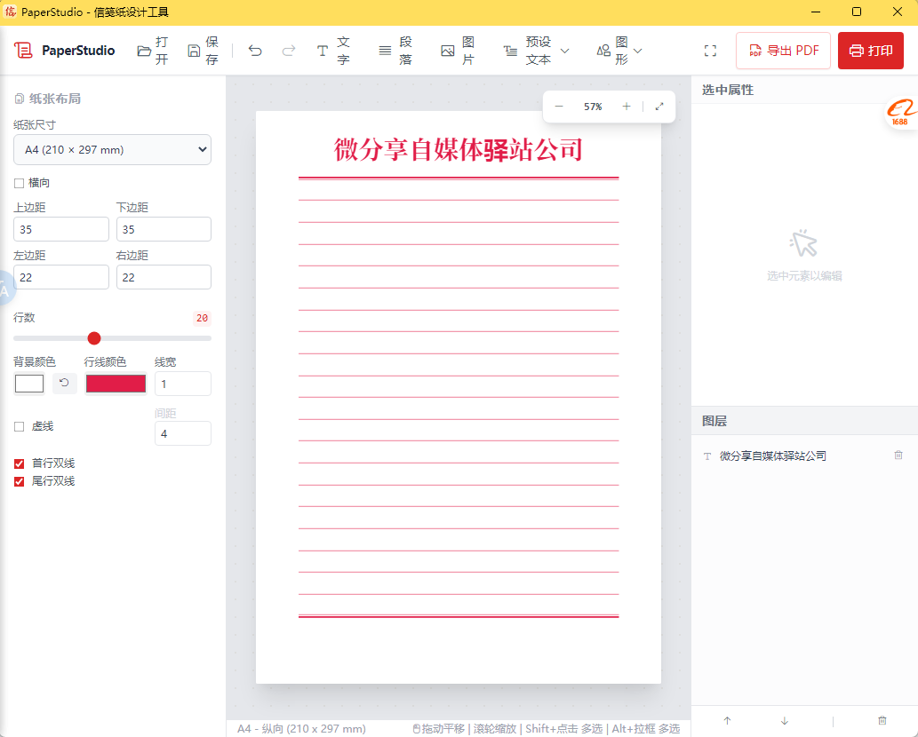This screenshot has height=737, width=918.
Task: Insert a 图片 image
Action: 458,51
